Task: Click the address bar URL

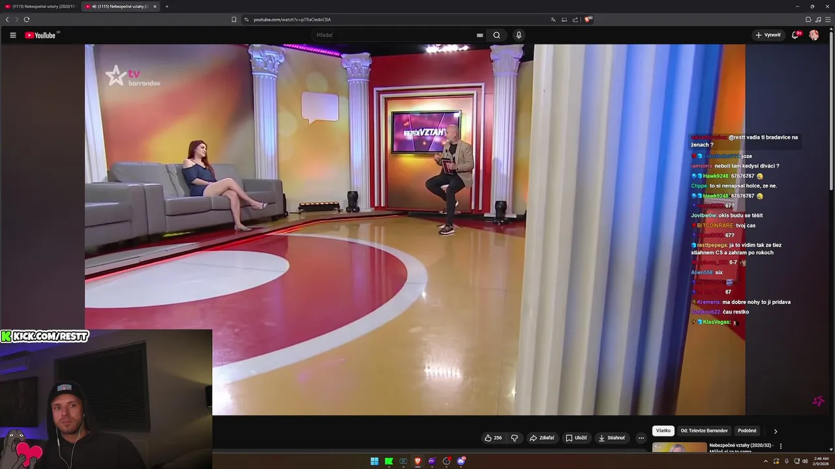Action: [x=292, y=20]
